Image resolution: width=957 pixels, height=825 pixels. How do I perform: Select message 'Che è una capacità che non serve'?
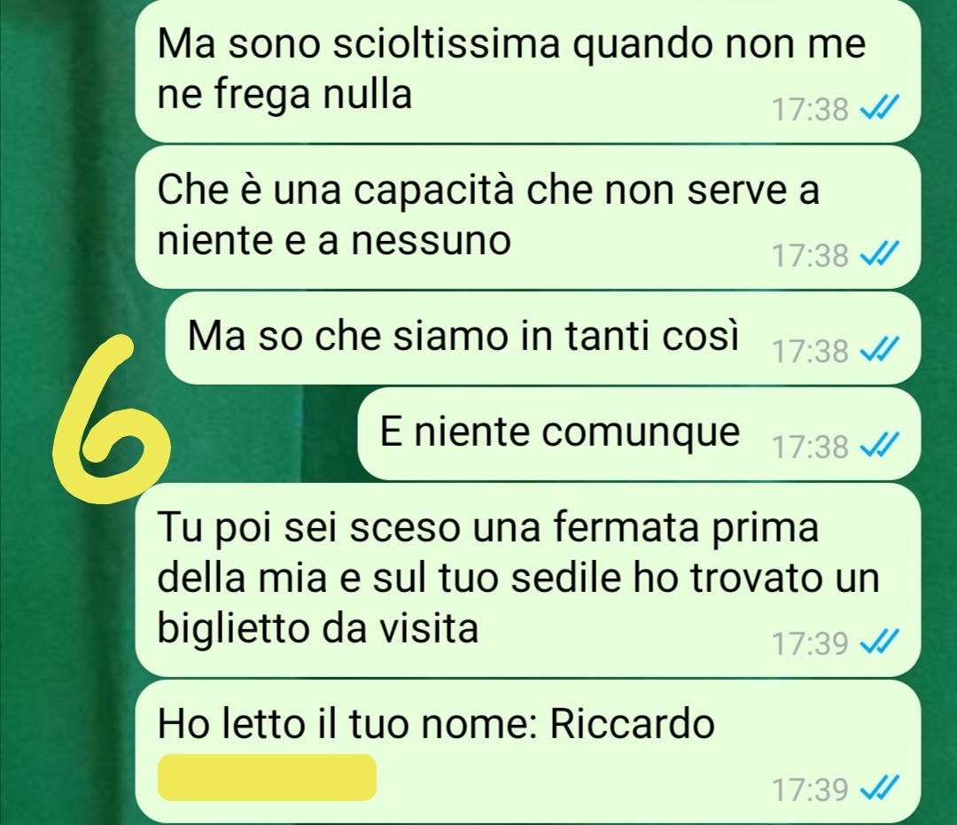coord(528,216)
